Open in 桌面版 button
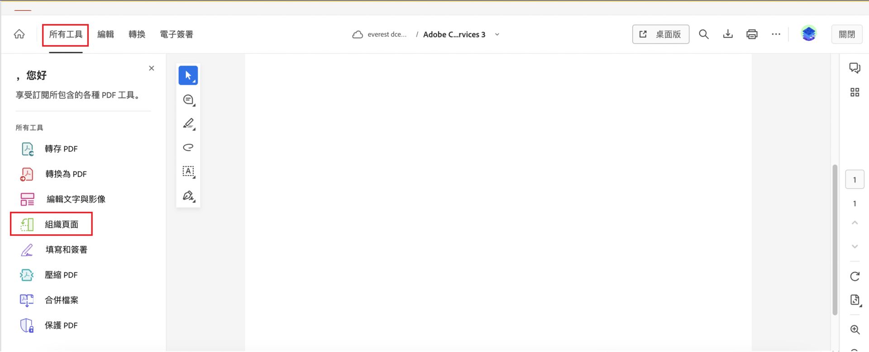The image size is (869, 352). [660, 34]
